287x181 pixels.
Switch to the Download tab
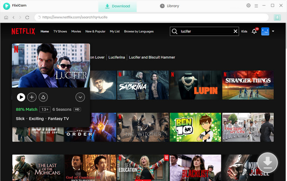[x=118, y=6]
